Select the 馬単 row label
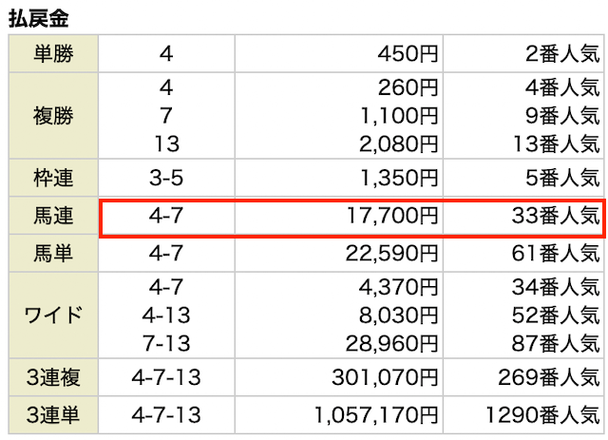The height and width of the screenshot is (440, 608). coord(53,252)
